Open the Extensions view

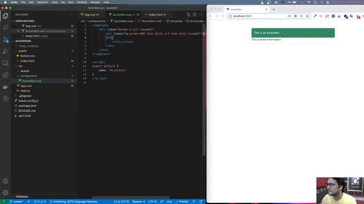pyautogui.click(x=5, y=75)
